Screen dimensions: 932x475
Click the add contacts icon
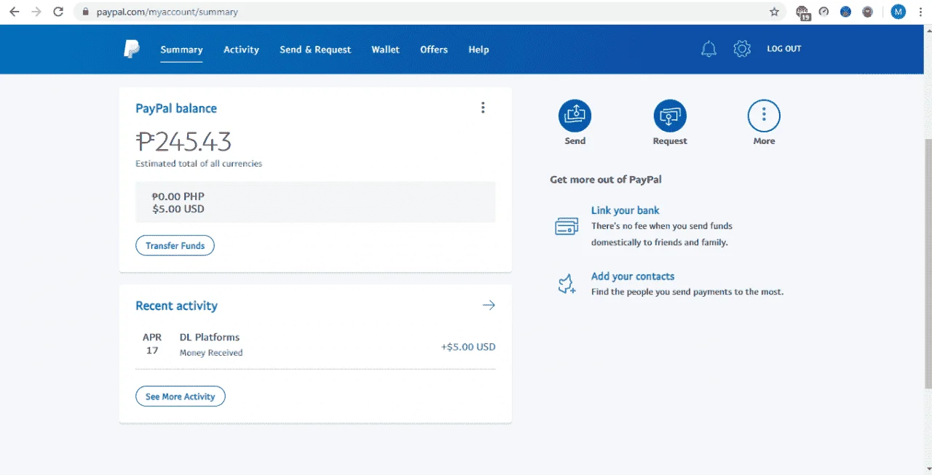coord(566,284)
